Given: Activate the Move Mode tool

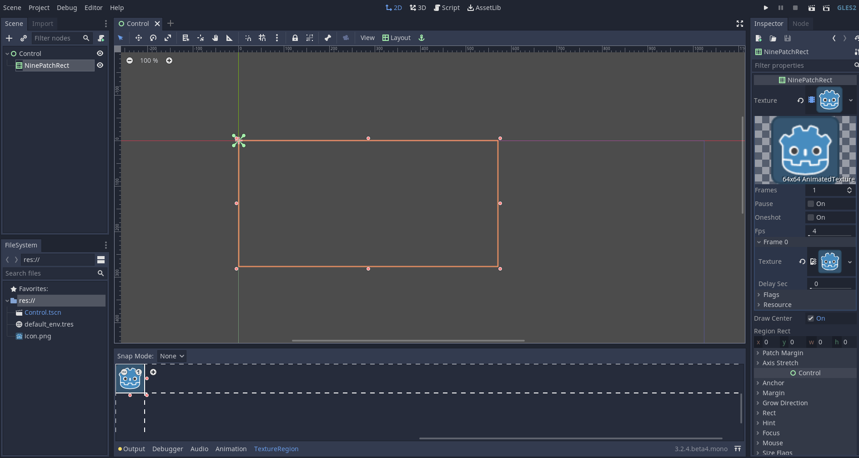Looking at the screenshot, I should pyautogui.click(x=138, y=38).
